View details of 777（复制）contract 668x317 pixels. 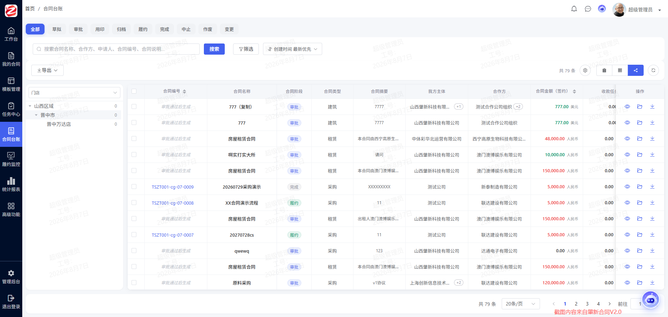(x=627, y=106)
